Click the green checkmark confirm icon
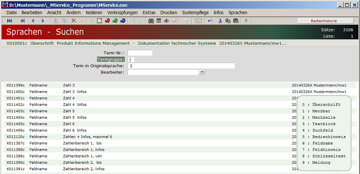The height and width of the screenshot is (174, 360). click(92, 21)
